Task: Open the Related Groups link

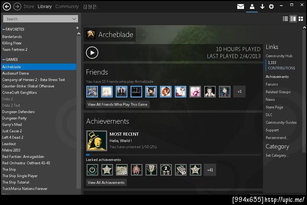Action: coord(278,92)
